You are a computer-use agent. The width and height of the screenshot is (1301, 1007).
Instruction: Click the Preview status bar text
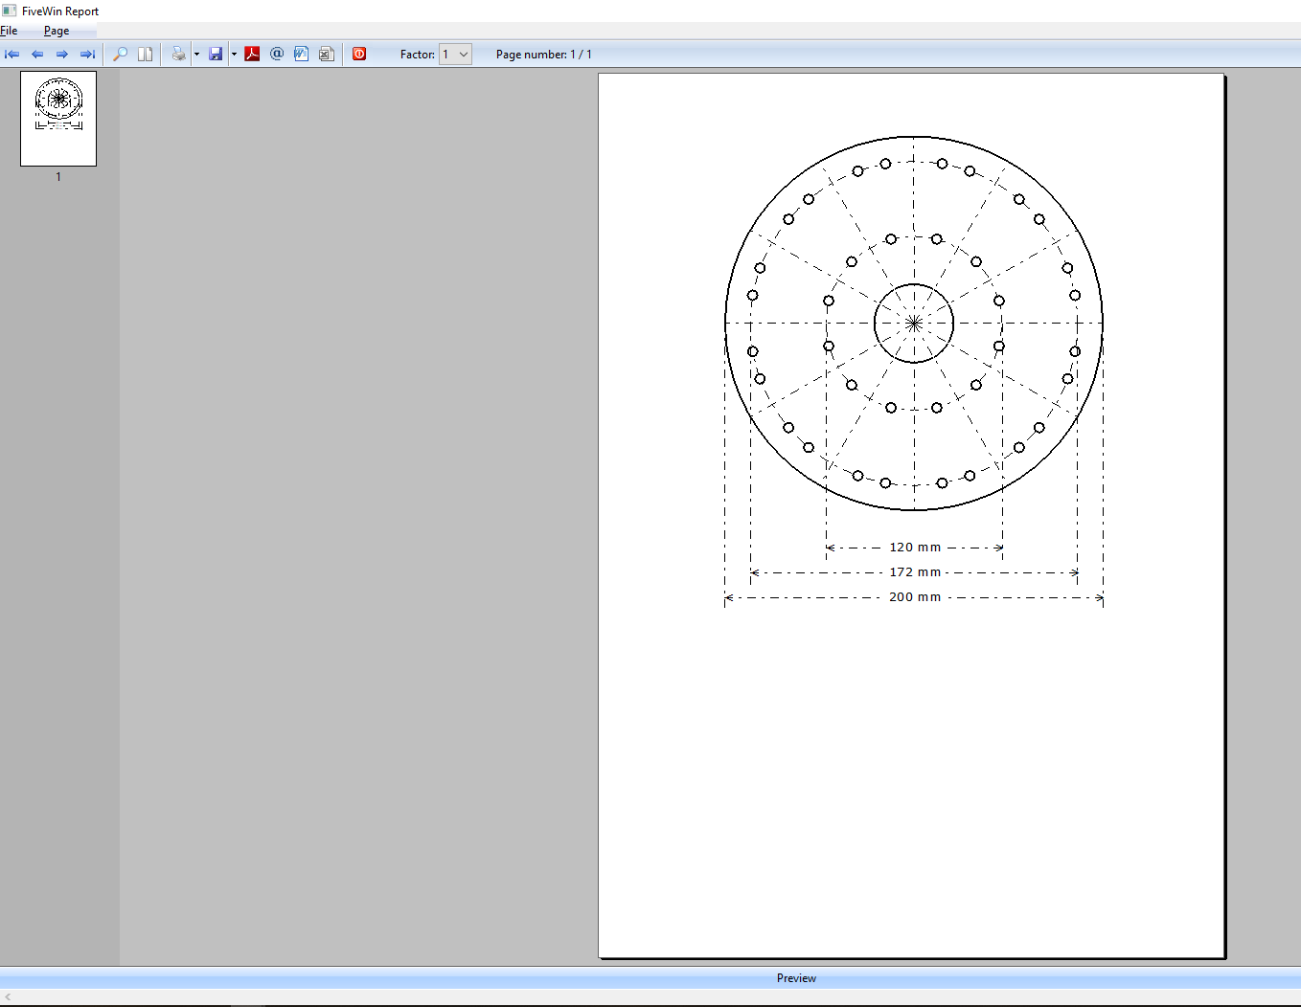click(x=796, y=978)
